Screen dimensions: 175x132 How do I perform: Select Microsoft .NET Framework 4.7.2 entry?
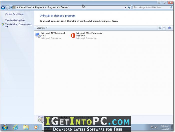click(50, 36)
